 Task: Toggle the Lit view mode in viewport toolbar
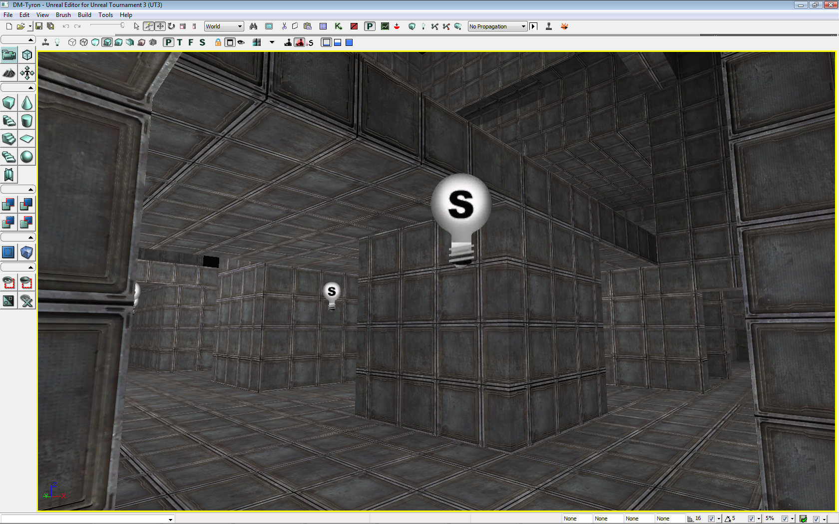point(107,42)
